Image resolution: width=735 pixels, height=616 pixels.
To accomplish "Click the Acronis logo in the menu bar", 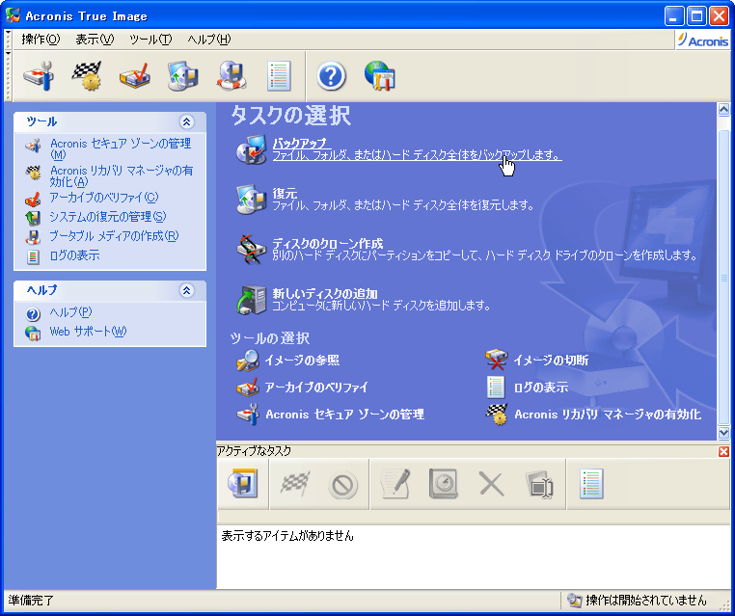I will tap(702, 40).
